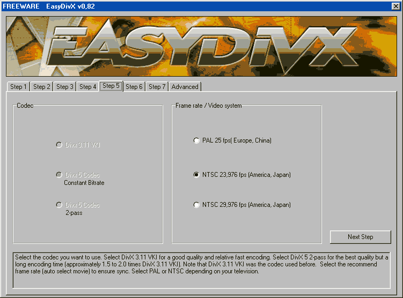Open the Step 6 tab
The height and width of the screenshot is (298, 403).
tap(134, 87)
